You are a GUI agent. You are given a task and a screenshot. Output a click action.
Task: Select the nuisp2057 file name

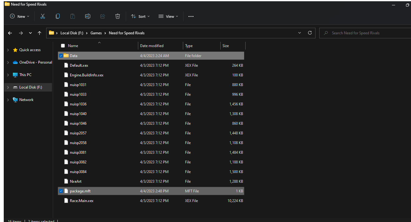tap(78, 133)
